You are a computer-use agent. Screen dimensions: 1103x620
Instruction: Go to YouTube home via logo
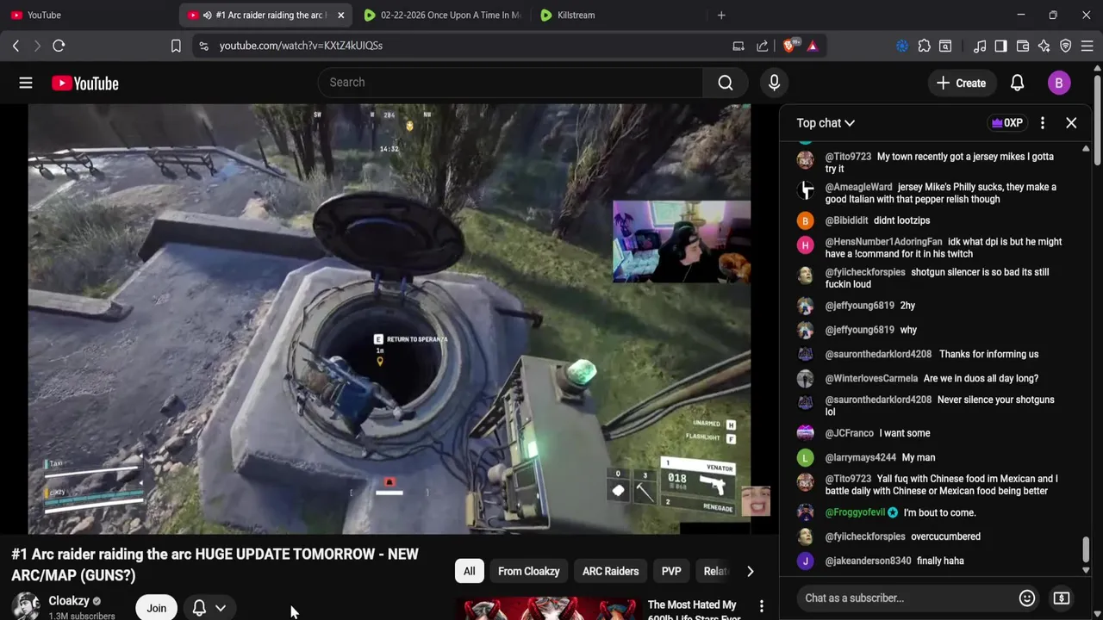(x=84, y=83)
